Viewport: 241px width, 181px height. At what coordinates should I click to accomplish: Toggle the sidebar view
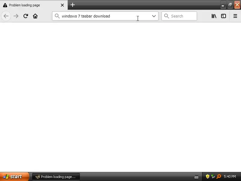(223, 16)
